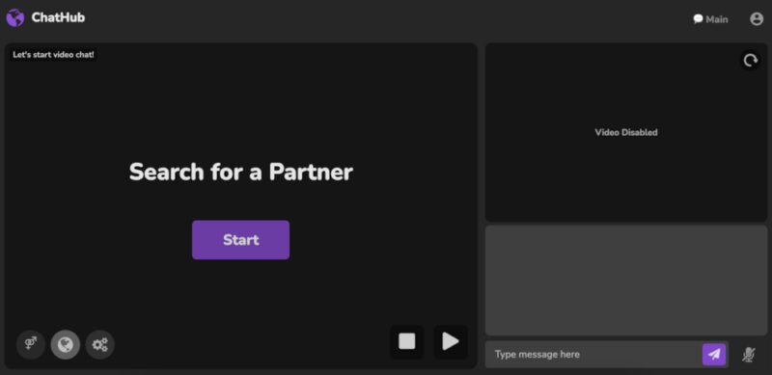The height and width of the screenshot is (375, 772).
Task: Click the purple ChatHub globe logo
Action: click(15, 18)
